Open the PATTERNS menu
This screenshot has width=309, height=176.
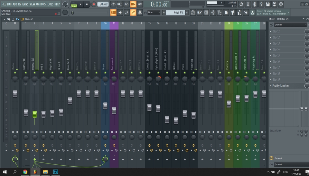tap(23, 4)
